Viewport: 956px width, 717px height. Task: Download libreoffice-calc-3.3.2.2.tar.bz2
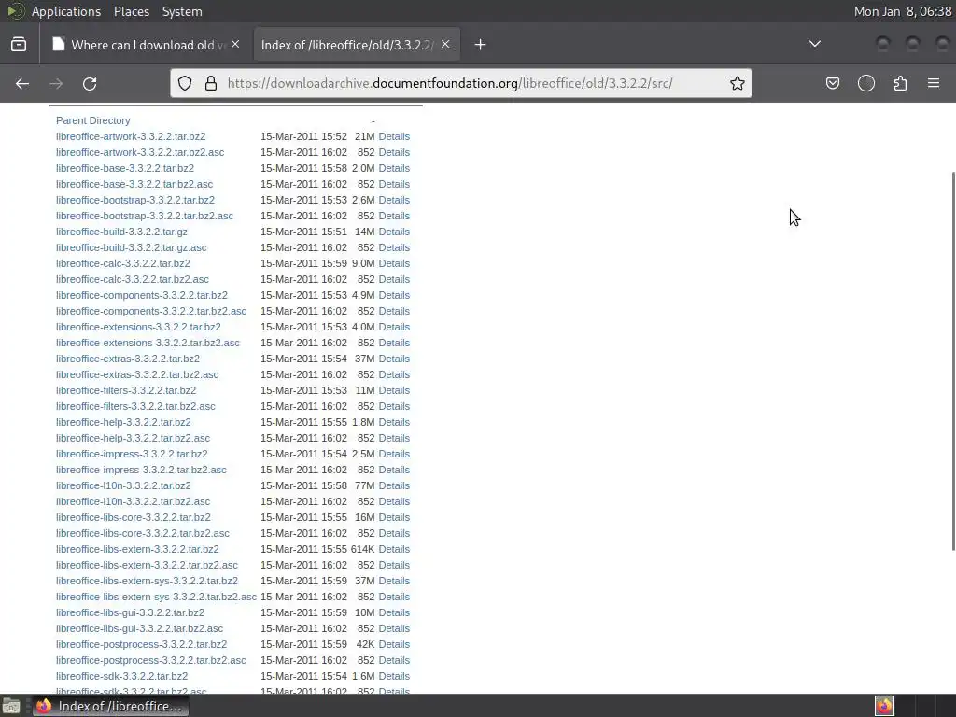(x=123, y=263)
